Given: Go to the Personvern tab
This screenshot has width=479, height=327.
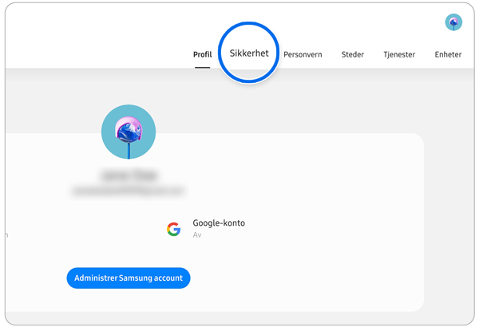Looking at the screenshot, I should (x=303, y=55).
